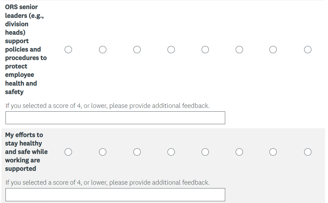
Task: Pick third radio option for My efforts row
Action: click(x=137, y=152)
